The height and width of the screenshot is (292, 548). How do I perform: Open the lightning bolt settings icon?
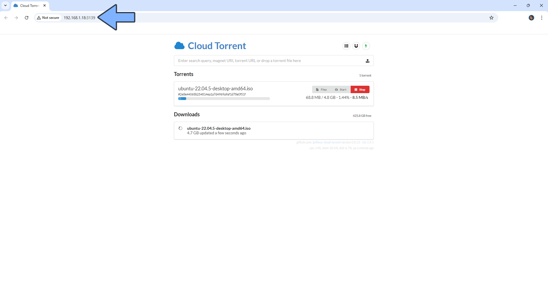[x=366, y=46]
